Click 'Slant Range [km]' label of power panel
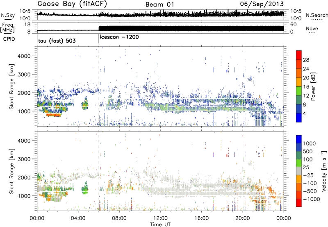The width and height of the screenshot is (328, 227). (11, 86)
